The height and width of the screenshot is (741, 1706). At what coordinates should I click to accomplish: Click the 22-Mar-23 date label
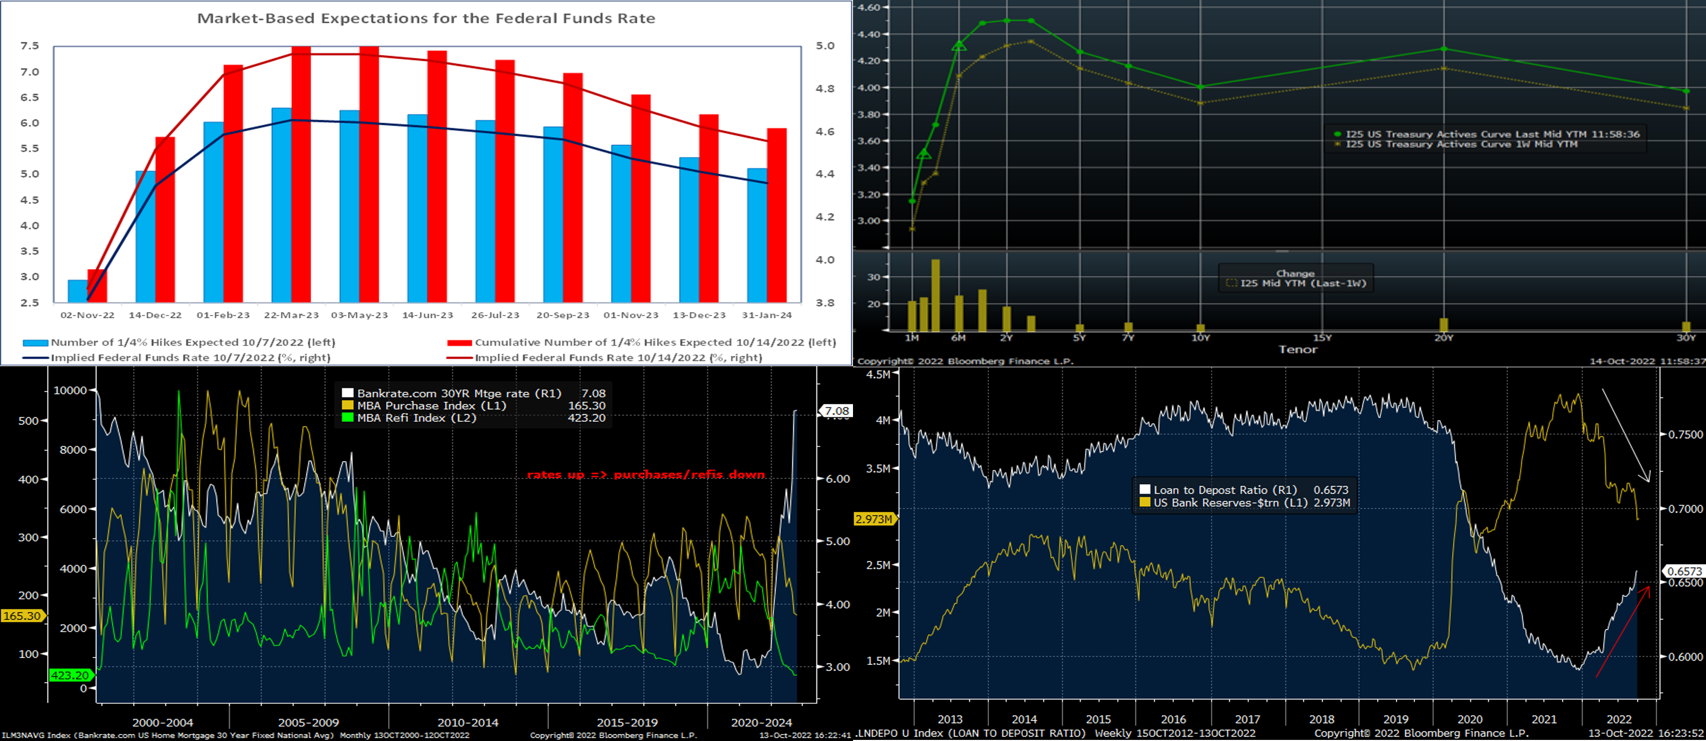coord(291,315)
